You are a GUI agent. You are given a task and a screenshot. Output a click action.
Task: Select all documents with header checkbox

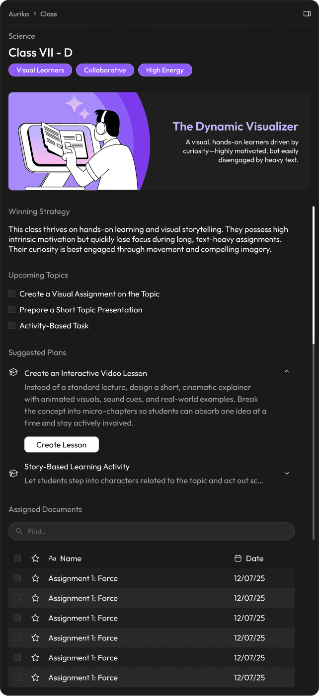(x=17, y=558)
